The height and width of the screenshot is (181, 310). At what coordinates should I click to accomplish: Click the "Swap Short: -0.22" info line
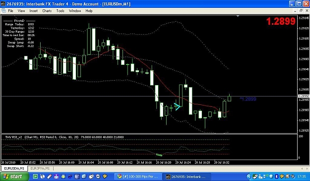[x=20, y=46]
